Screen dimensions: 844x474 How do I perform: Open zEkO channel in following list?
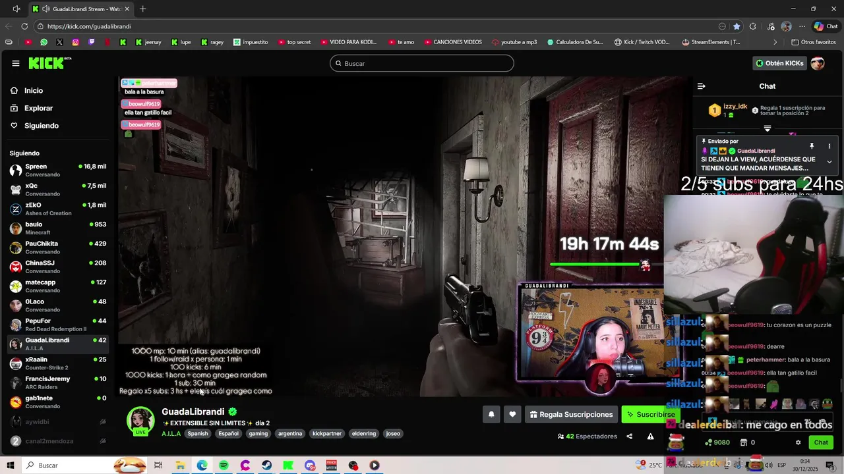point(58,209)
